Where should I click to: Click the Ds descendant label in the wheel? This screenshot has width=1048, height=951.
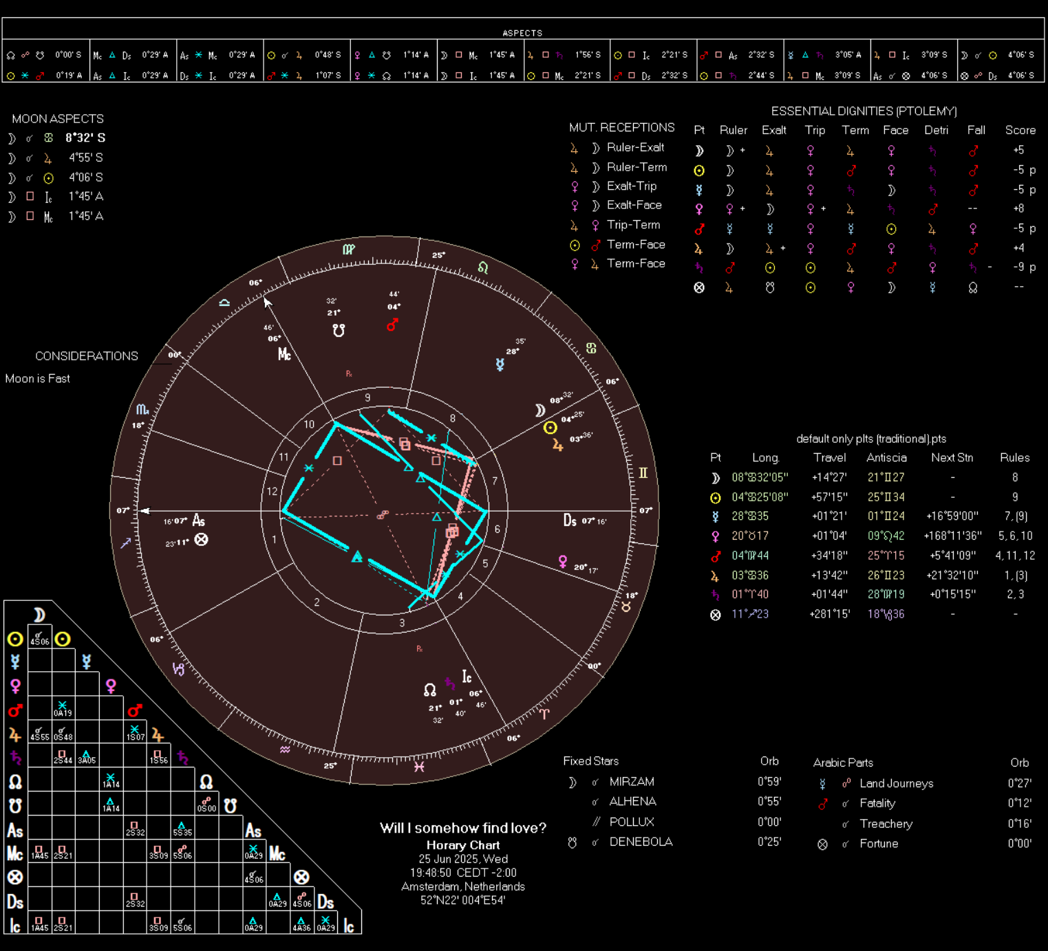coord(570,521)
